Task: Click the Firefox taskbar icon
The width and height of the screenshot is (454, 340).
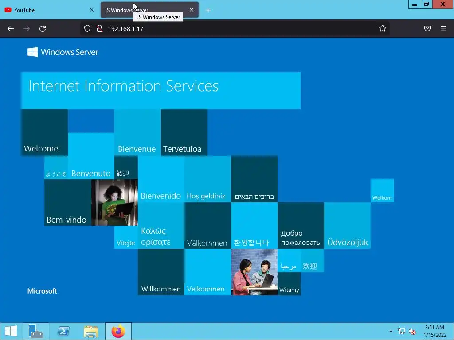Action: pos(118,331)
